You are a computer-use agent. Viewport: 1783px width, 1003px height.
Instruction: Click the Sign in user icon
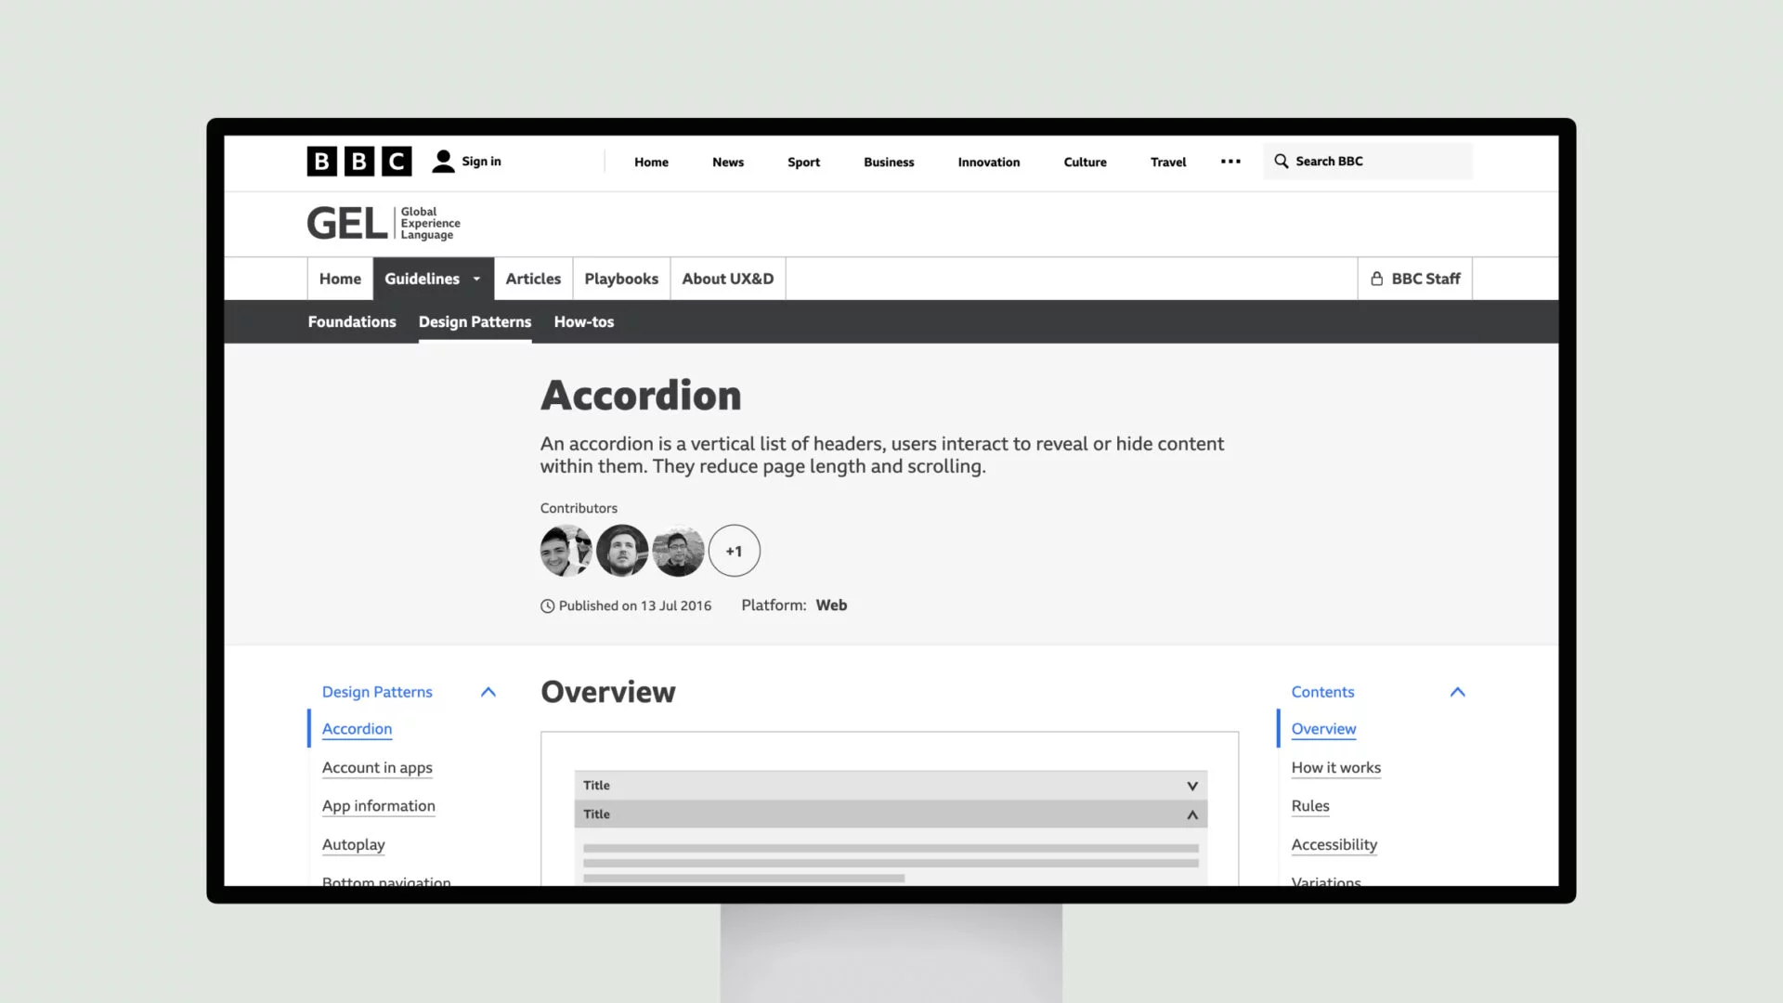(443, 161)
